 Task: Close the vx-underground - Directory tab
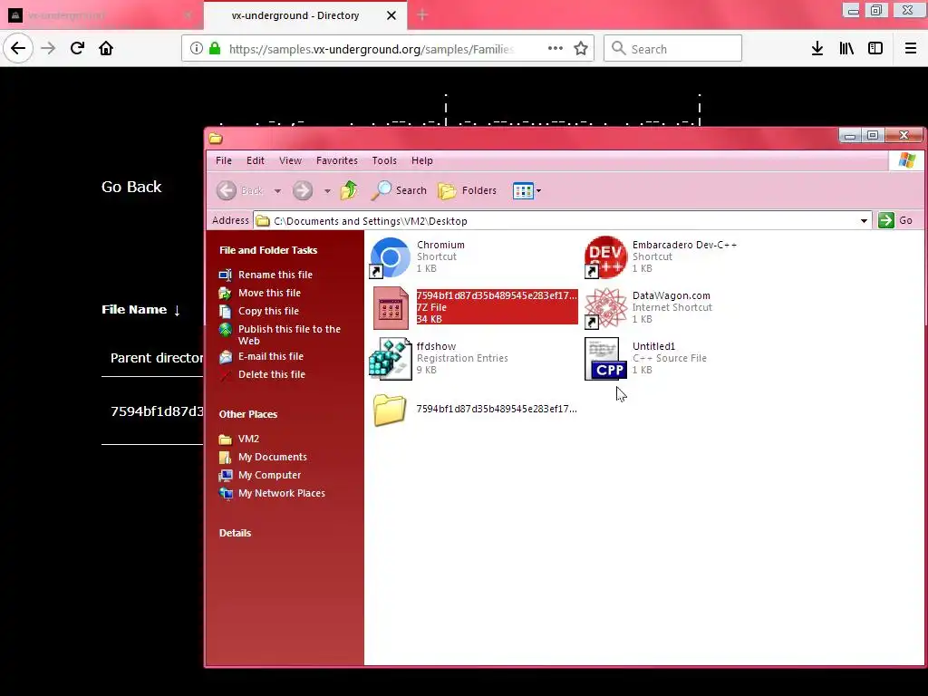(391, 15)
